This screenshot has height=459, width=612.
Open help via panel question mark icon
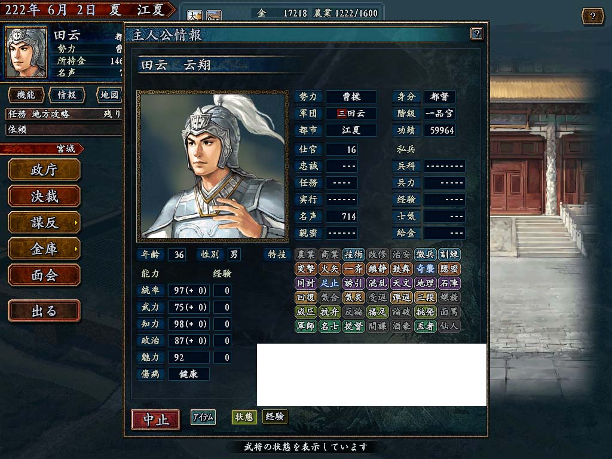pos(476,34)
